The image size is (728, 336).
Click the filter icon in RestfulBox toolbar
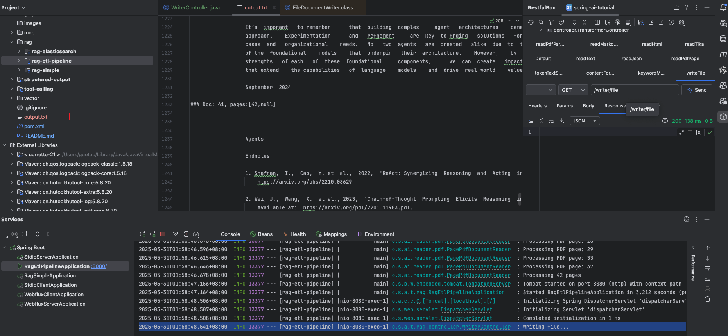[551, 22]
